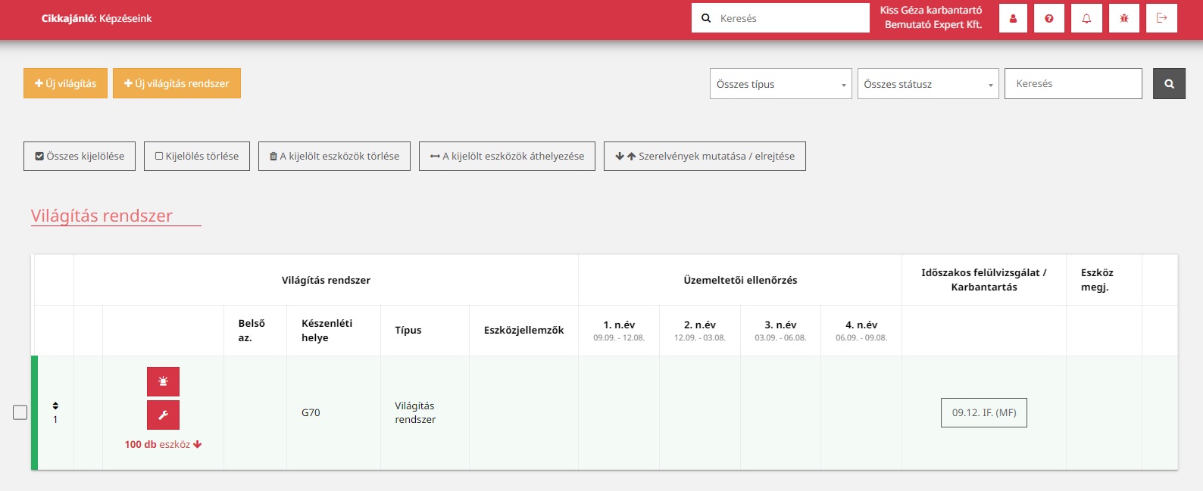Open the Képzéseink article link
Image resolution: width=1203 pixels, height=491 pixels.
click(x=126, y=18)
